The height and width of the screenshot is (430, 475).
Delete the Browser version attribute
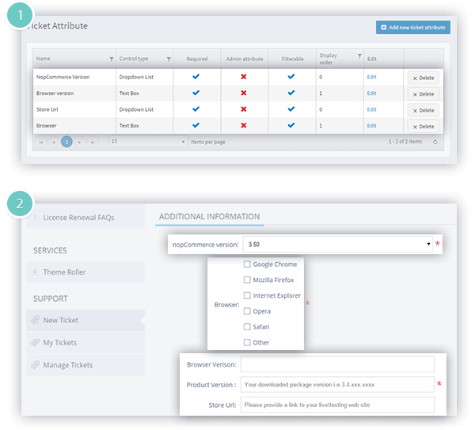424,94
